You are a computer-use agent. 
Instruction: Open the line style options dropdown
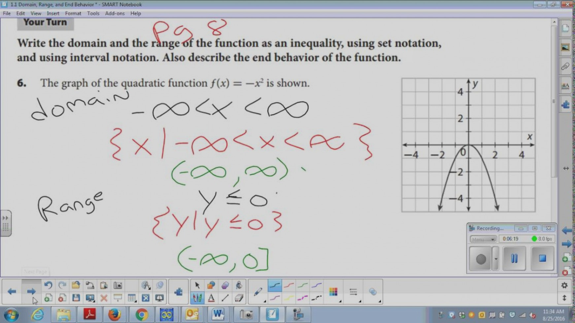click(x=353, y=292)
